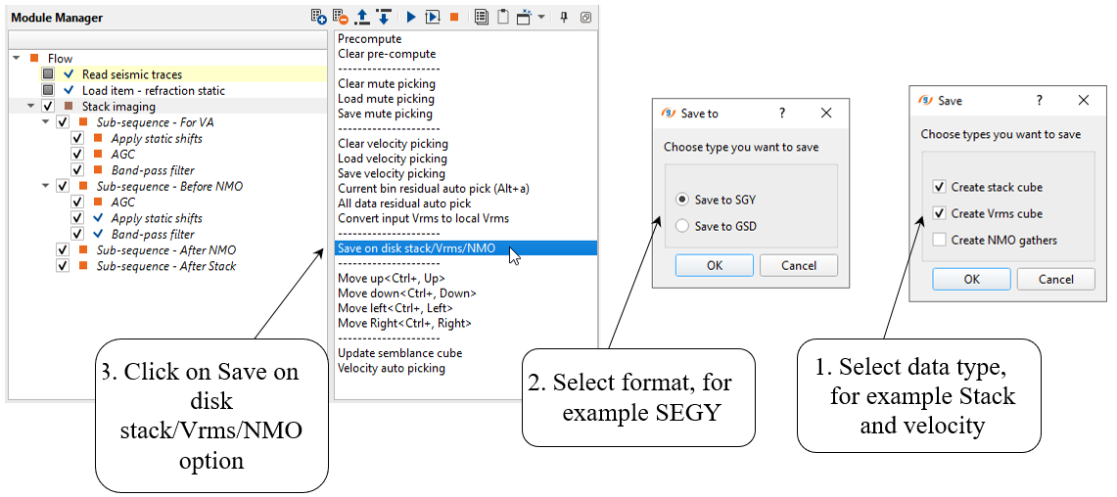Select the Save to GSD radio button
1117x497 pixels.
[x=682, y=226]
